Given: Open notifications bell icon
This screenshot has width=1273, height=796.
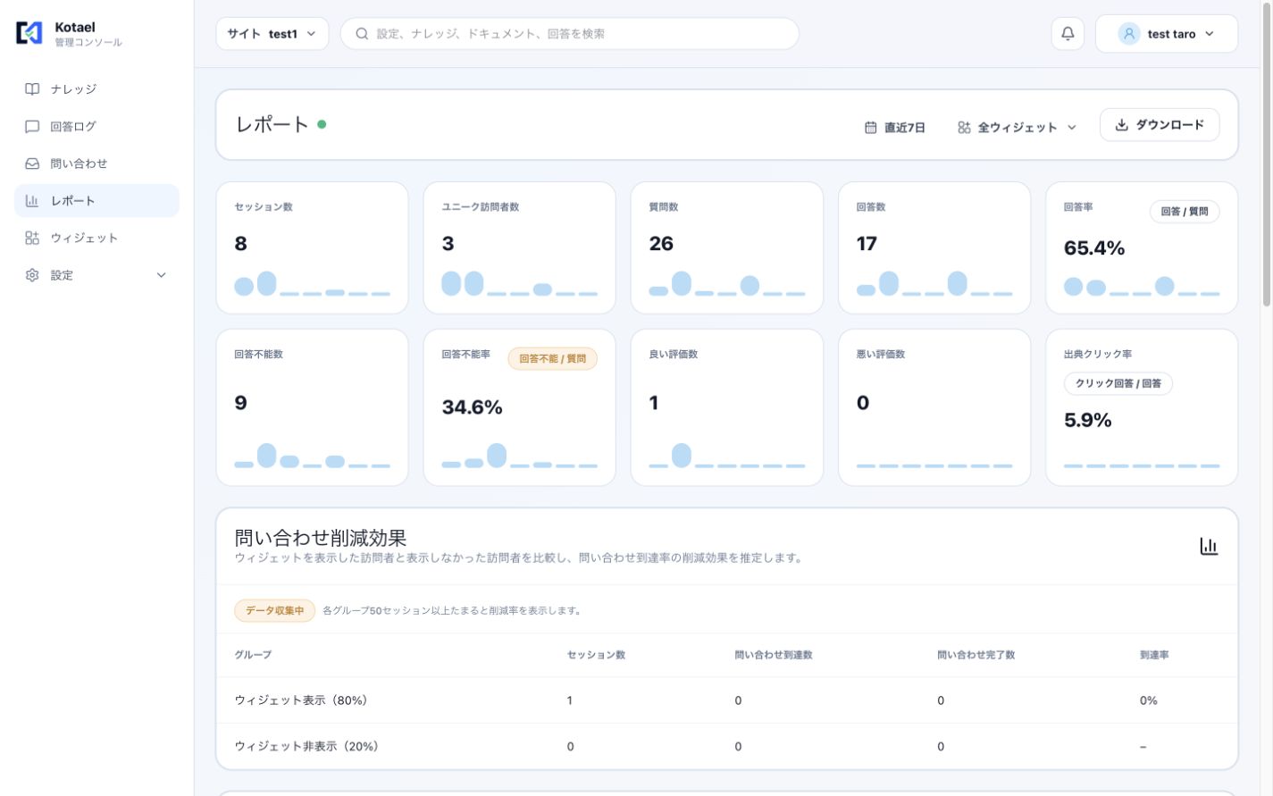Looking at the screenshot, I should click(x=1068, y=34).
